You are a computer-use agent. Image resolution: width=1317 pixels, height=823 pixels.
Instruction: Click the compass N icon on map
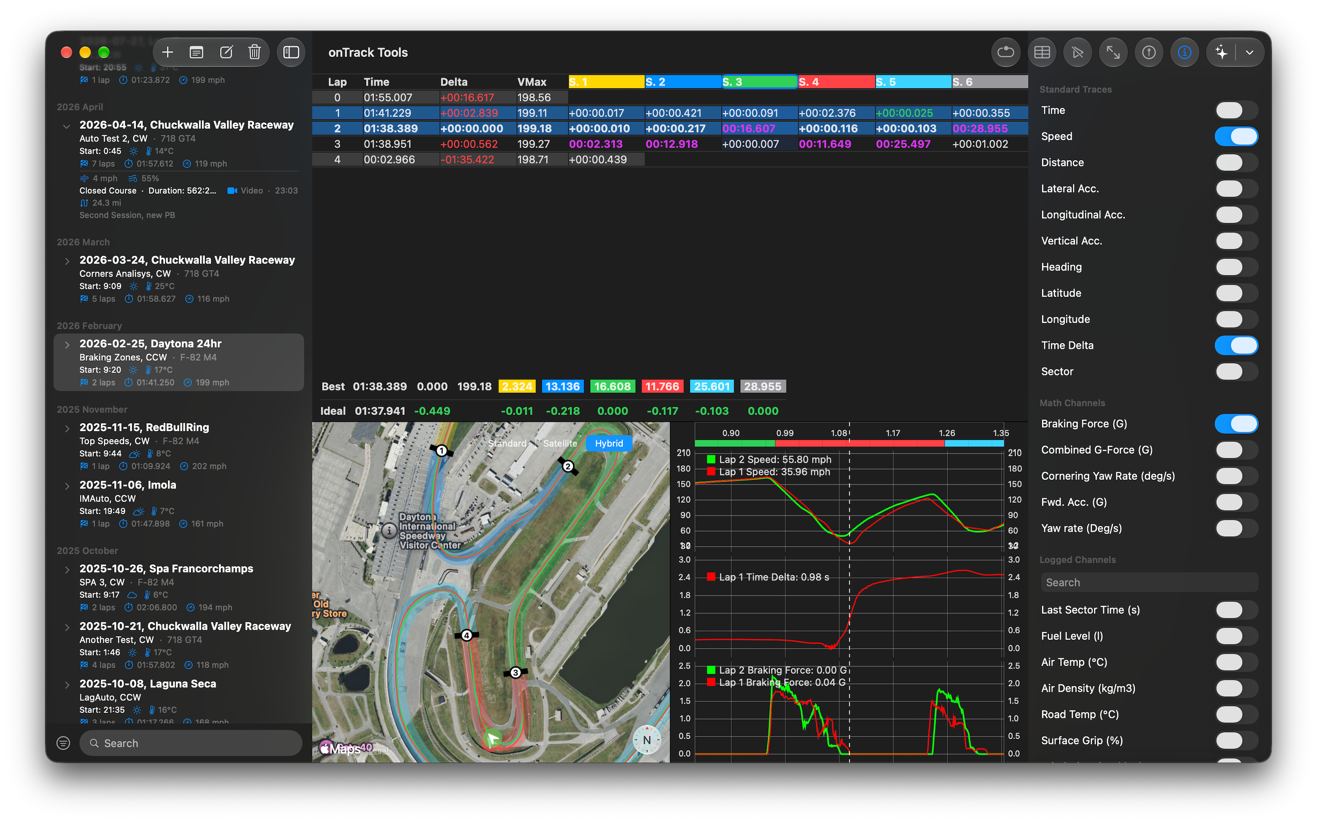[647, 740]
